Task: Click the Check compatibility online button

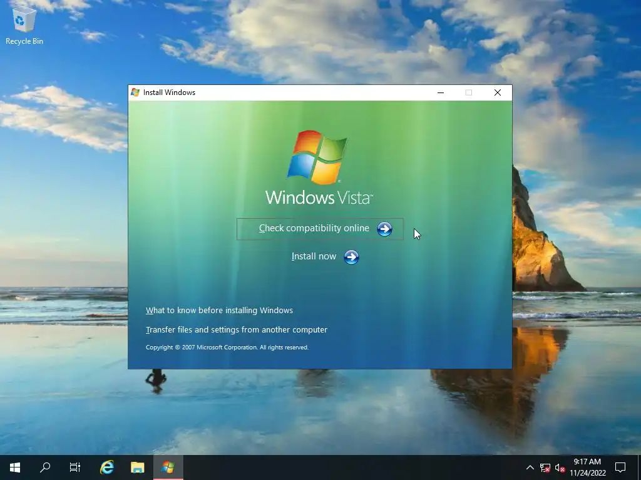Action: click(x=320, y=229)
